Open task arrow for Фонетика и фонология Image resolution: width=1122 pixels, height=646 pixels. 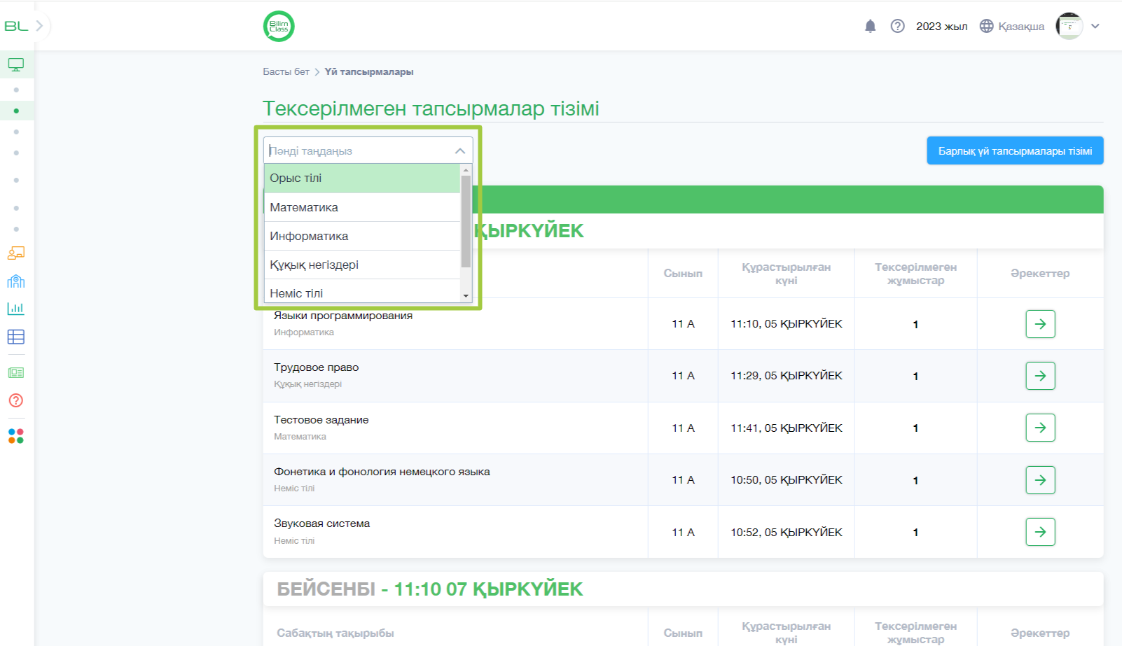coord(1040,480)
